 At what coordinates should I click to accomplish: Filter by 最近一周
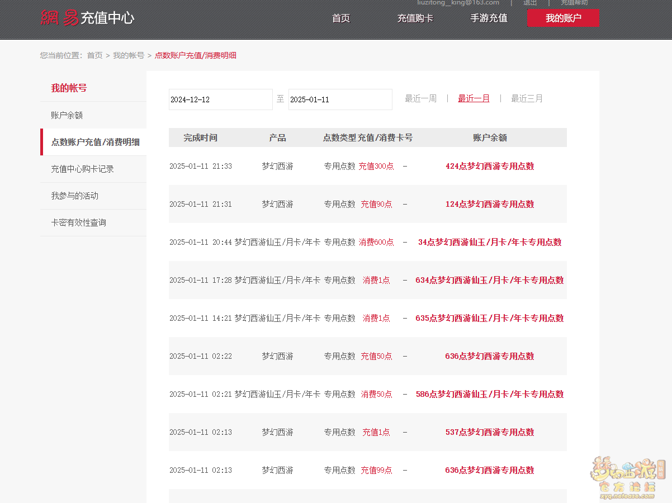[421, 98]
